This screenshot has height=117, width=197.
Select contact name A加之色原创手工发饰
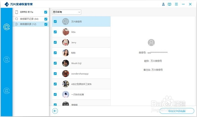click(81, 84)
